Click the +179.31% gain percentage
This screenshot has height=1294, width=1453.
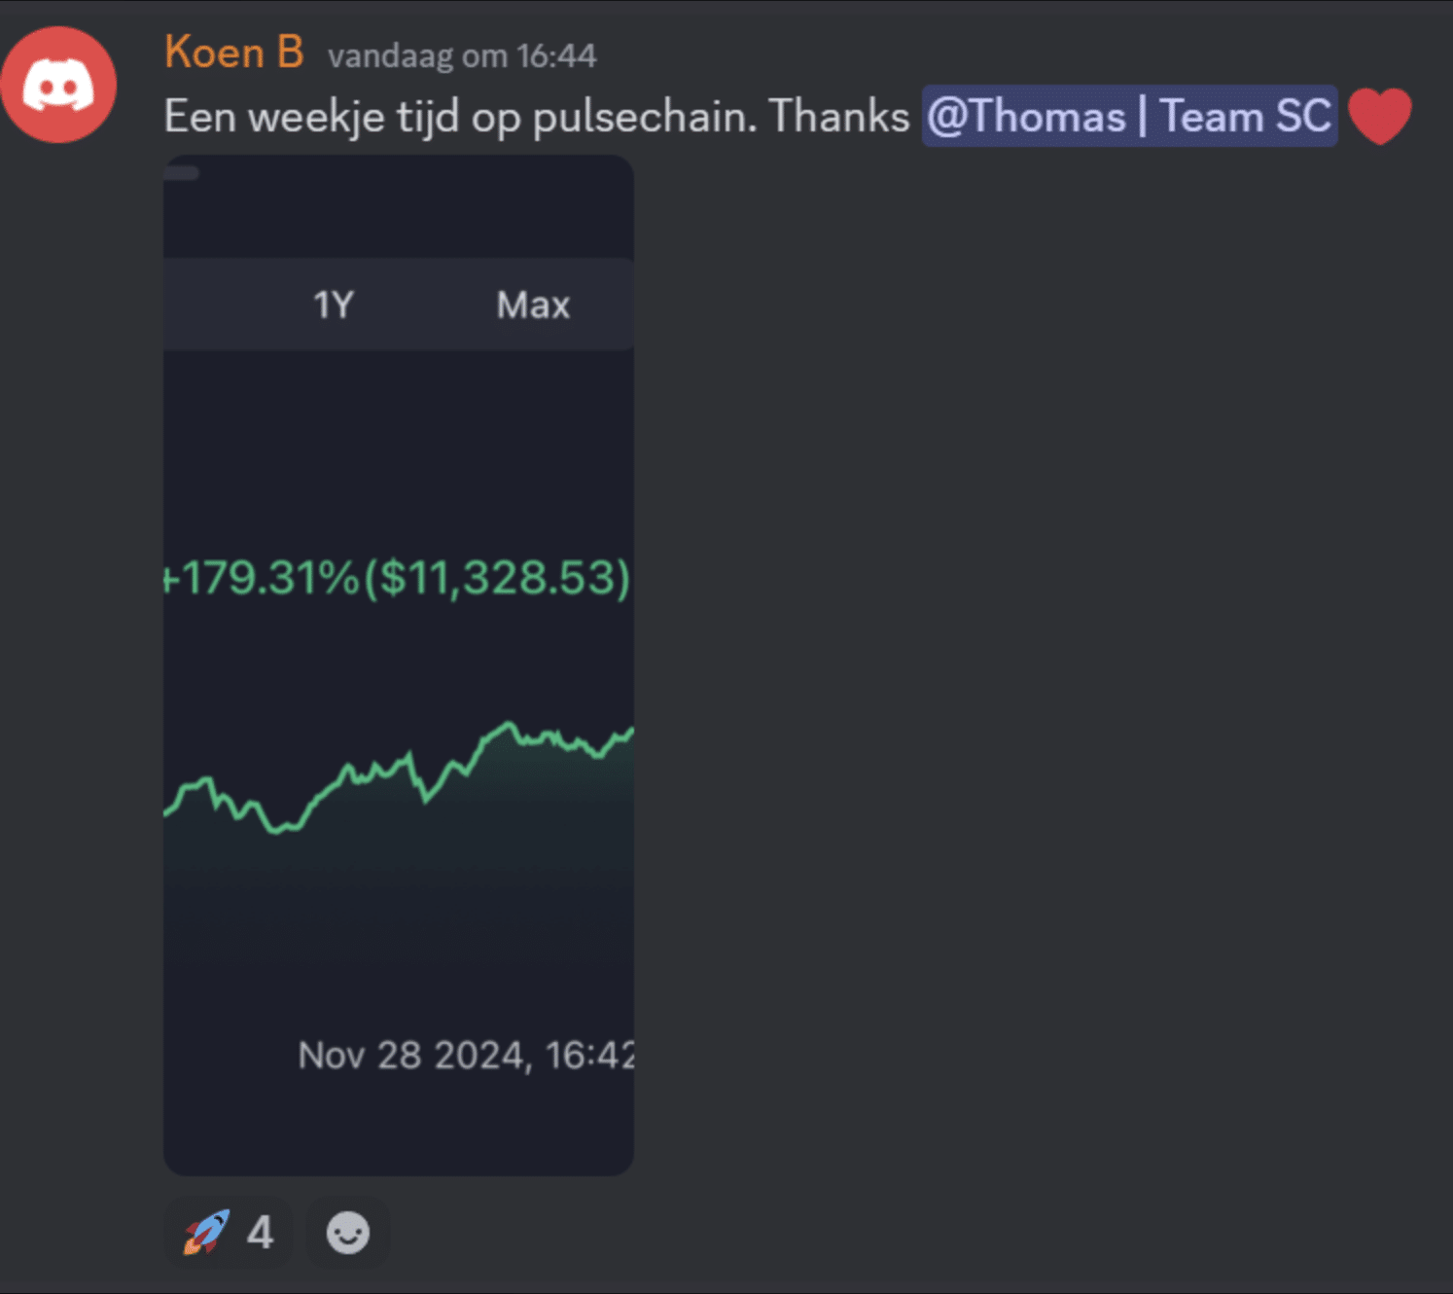[x=263, y=578]
